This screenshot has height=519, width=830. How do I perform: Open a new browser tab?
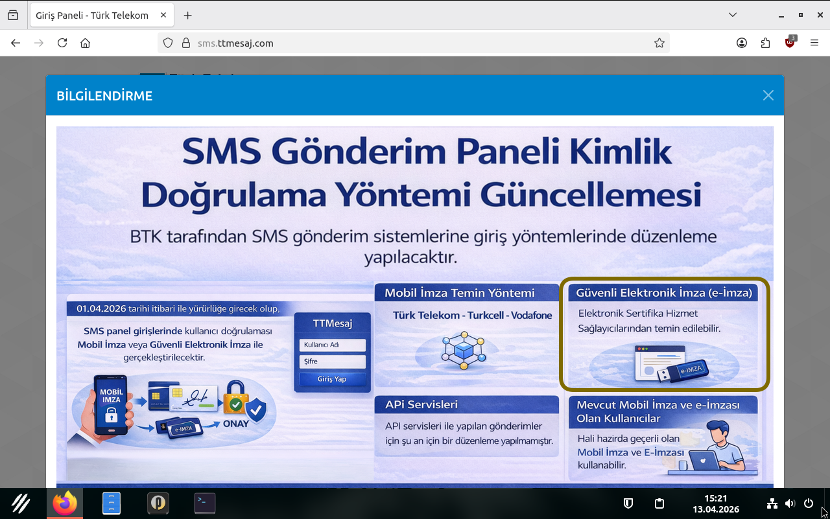click(x=188, y=15)
